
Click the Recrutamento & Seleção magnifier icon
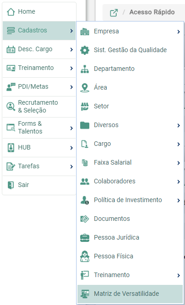[x=11, y=107]
